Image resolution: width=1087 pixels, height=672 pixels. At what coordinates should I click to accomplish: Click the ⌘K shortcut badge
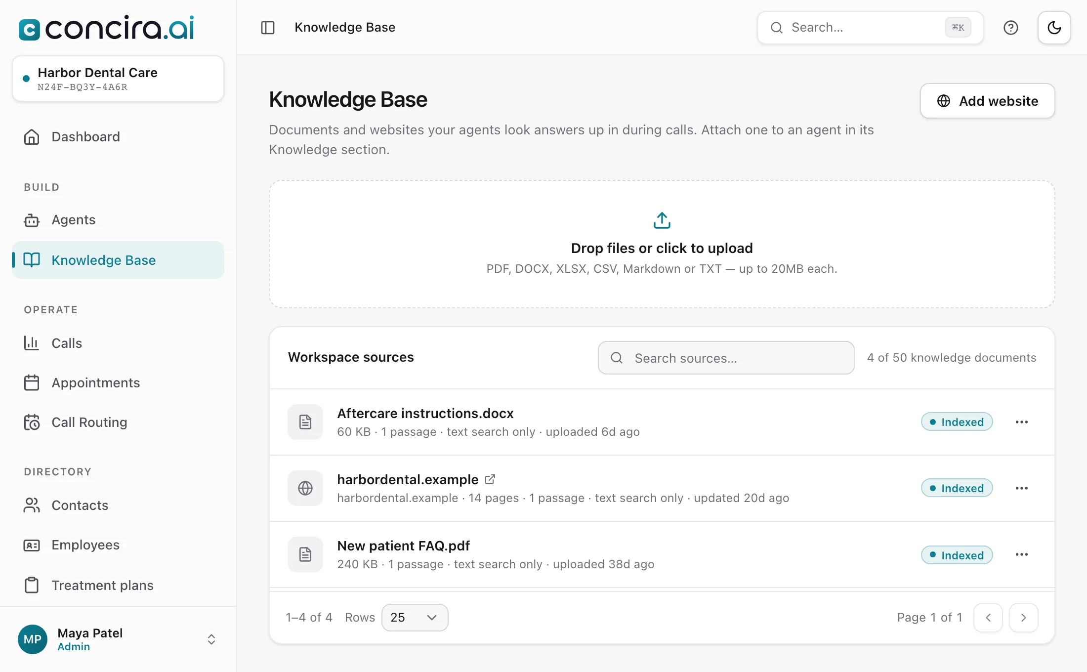pos(958,28)
